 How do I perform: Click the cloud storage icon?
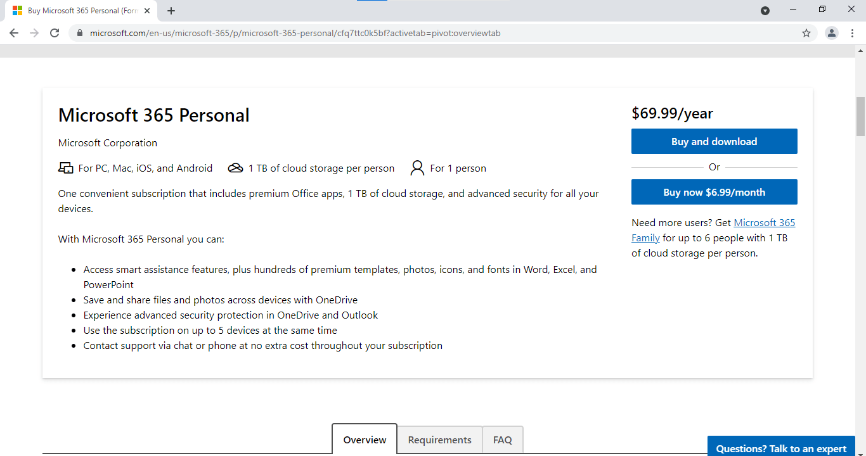click(235, 168)
